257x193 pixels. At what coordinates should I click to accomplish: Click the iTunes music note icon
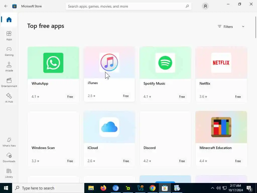[109, 62]
